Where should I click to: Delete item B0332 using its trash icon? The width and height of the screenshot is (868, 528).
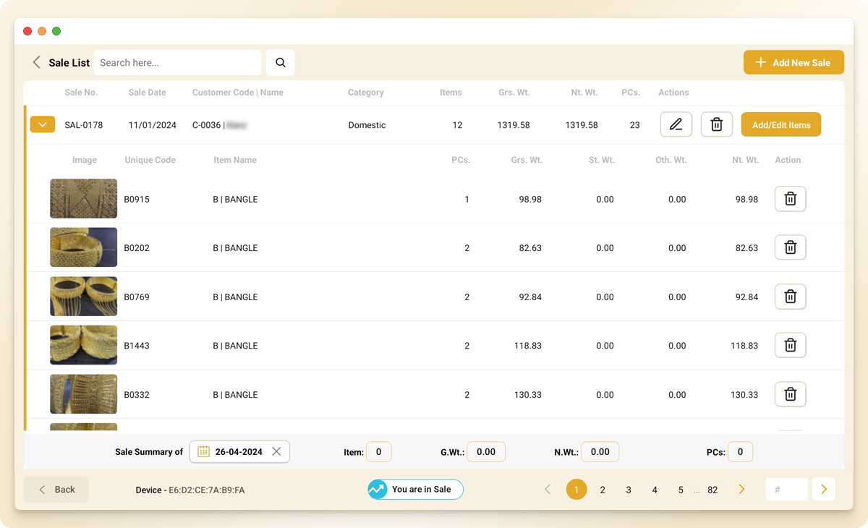pyautogui.click(x=790, y=394)
